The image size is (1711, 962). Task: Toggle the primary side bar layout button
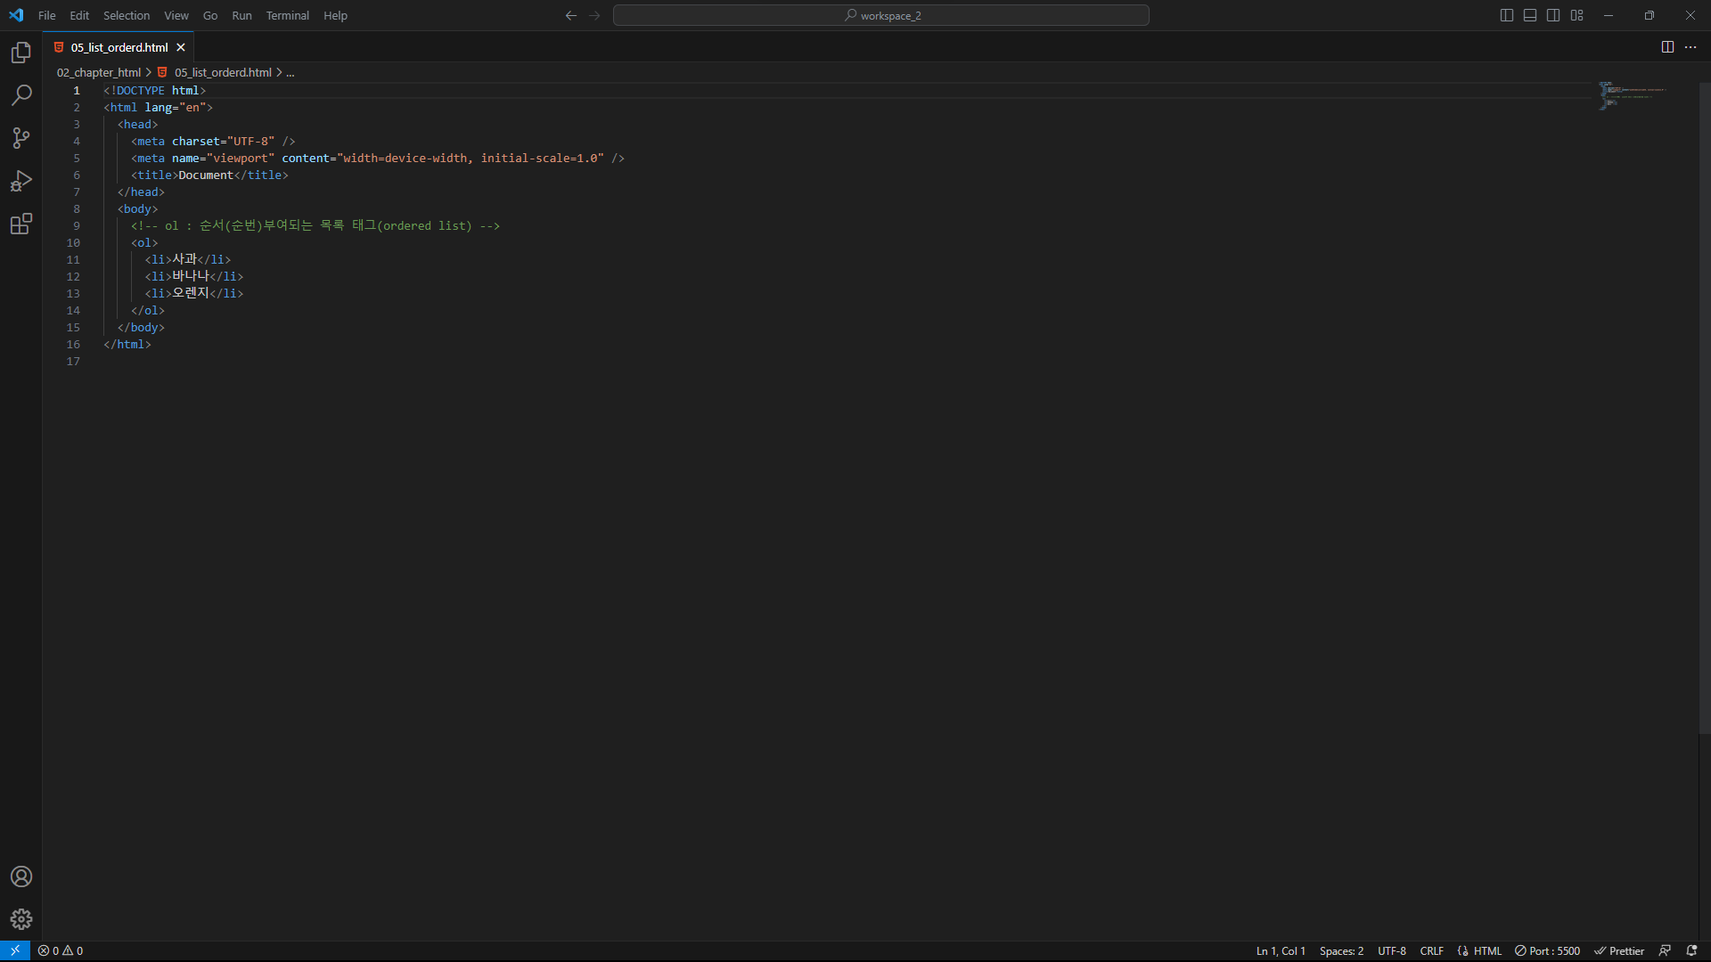[1507, 15]
